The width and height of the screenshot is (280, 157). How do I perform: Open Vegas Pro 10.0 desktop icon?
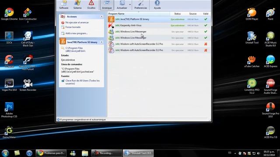(x=9, y=85)
